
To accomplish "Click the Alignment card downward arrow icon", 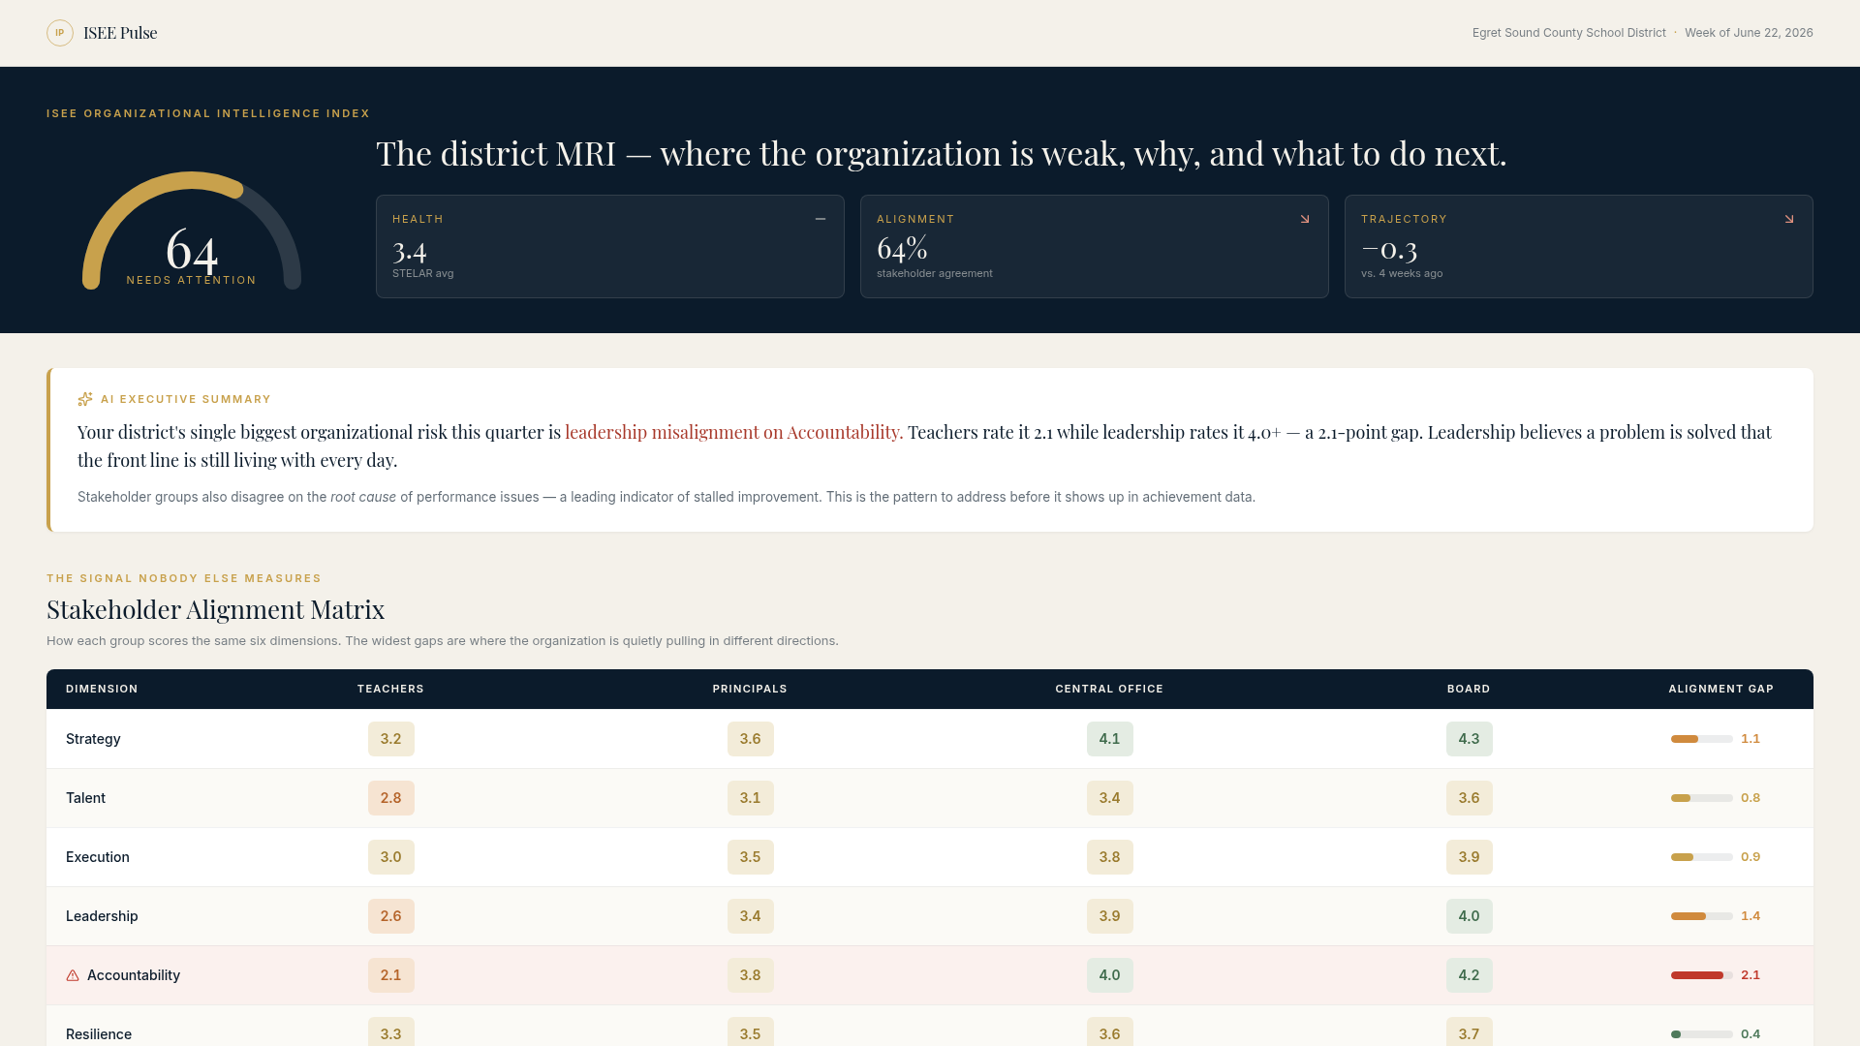I will [1305, 219].
